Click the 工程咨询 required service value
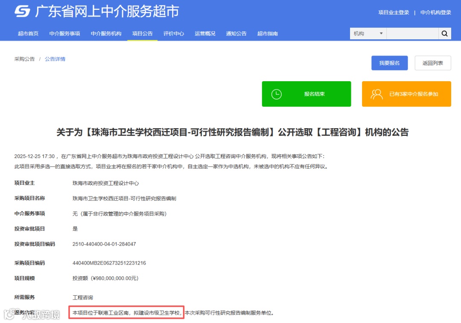The width and height of the screenshot is (461, 323). point(83,297)
